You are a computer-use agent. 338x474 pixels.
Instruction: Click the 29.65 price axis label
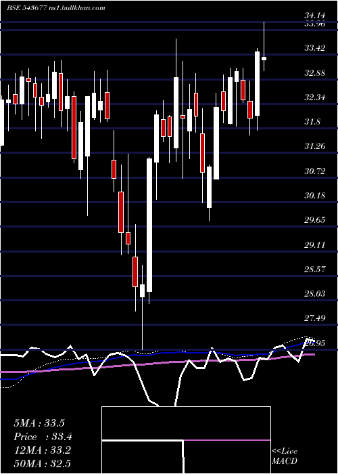click(315, 219)
